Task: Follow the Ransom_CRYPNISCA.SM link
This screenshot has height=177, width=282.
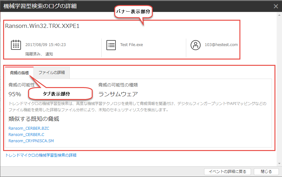Action: pyautogui.click(x=31, y=141)
